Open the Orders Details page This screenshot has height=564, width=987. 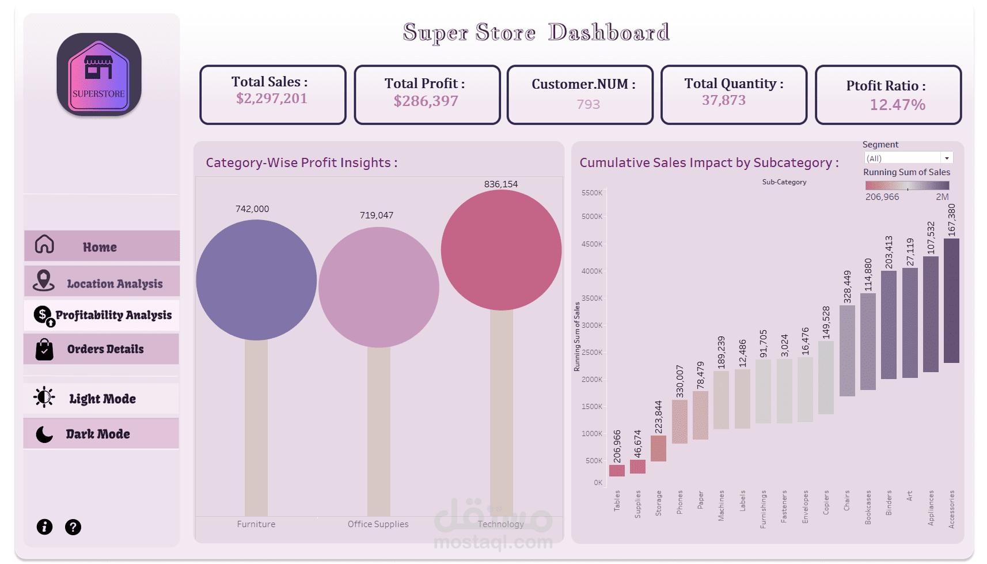click(105, 349)
